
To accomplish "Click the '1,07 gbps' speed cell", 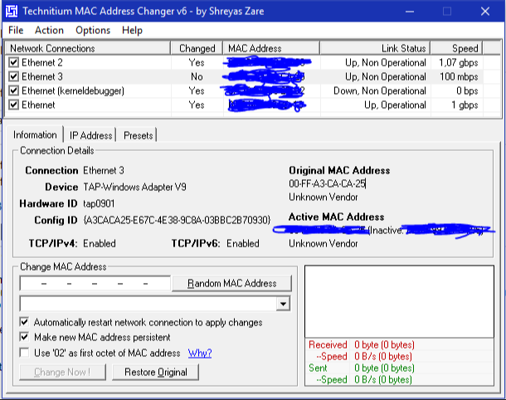I will pyautogui.click(x=458, y=62).
